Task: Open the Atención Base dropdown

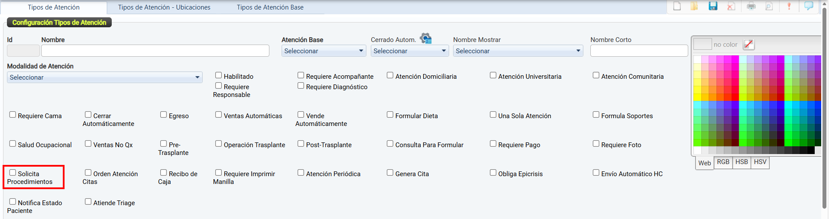Action: (x=324, y=51)
